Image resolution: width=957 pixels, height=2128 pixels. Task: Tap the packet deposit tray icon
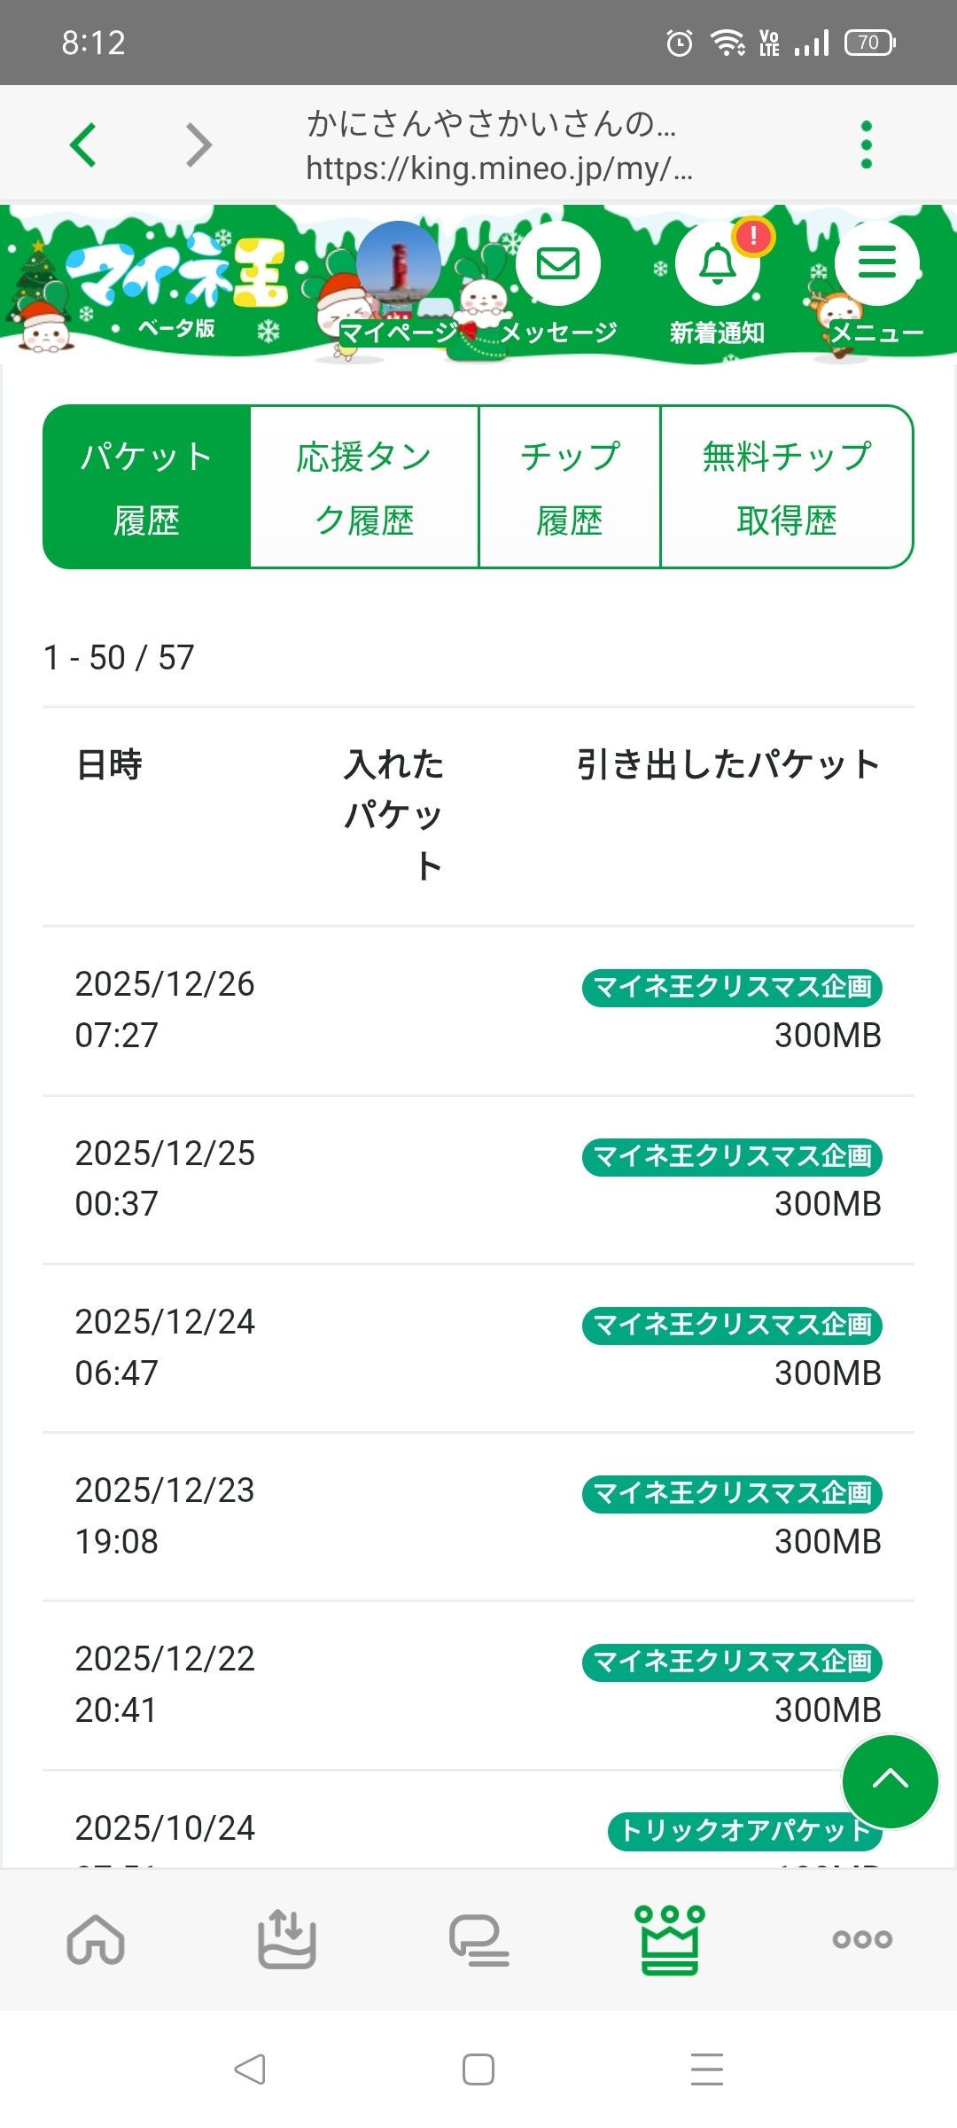pyautogui.click(x=286, y=1938)
